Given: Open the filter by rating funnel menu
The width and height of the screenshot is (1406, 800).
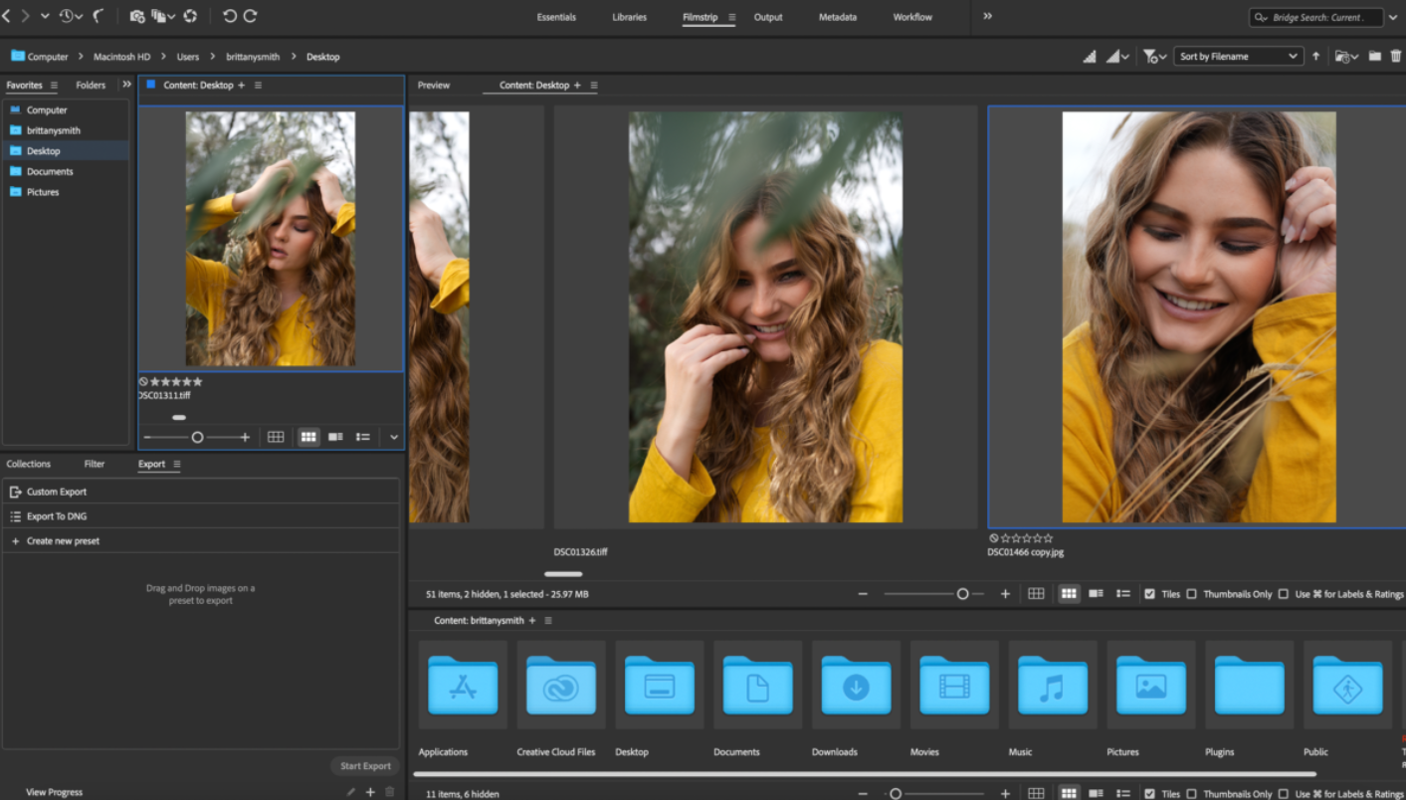Looking at the screenshot, I should click(x=1154, y=57).
